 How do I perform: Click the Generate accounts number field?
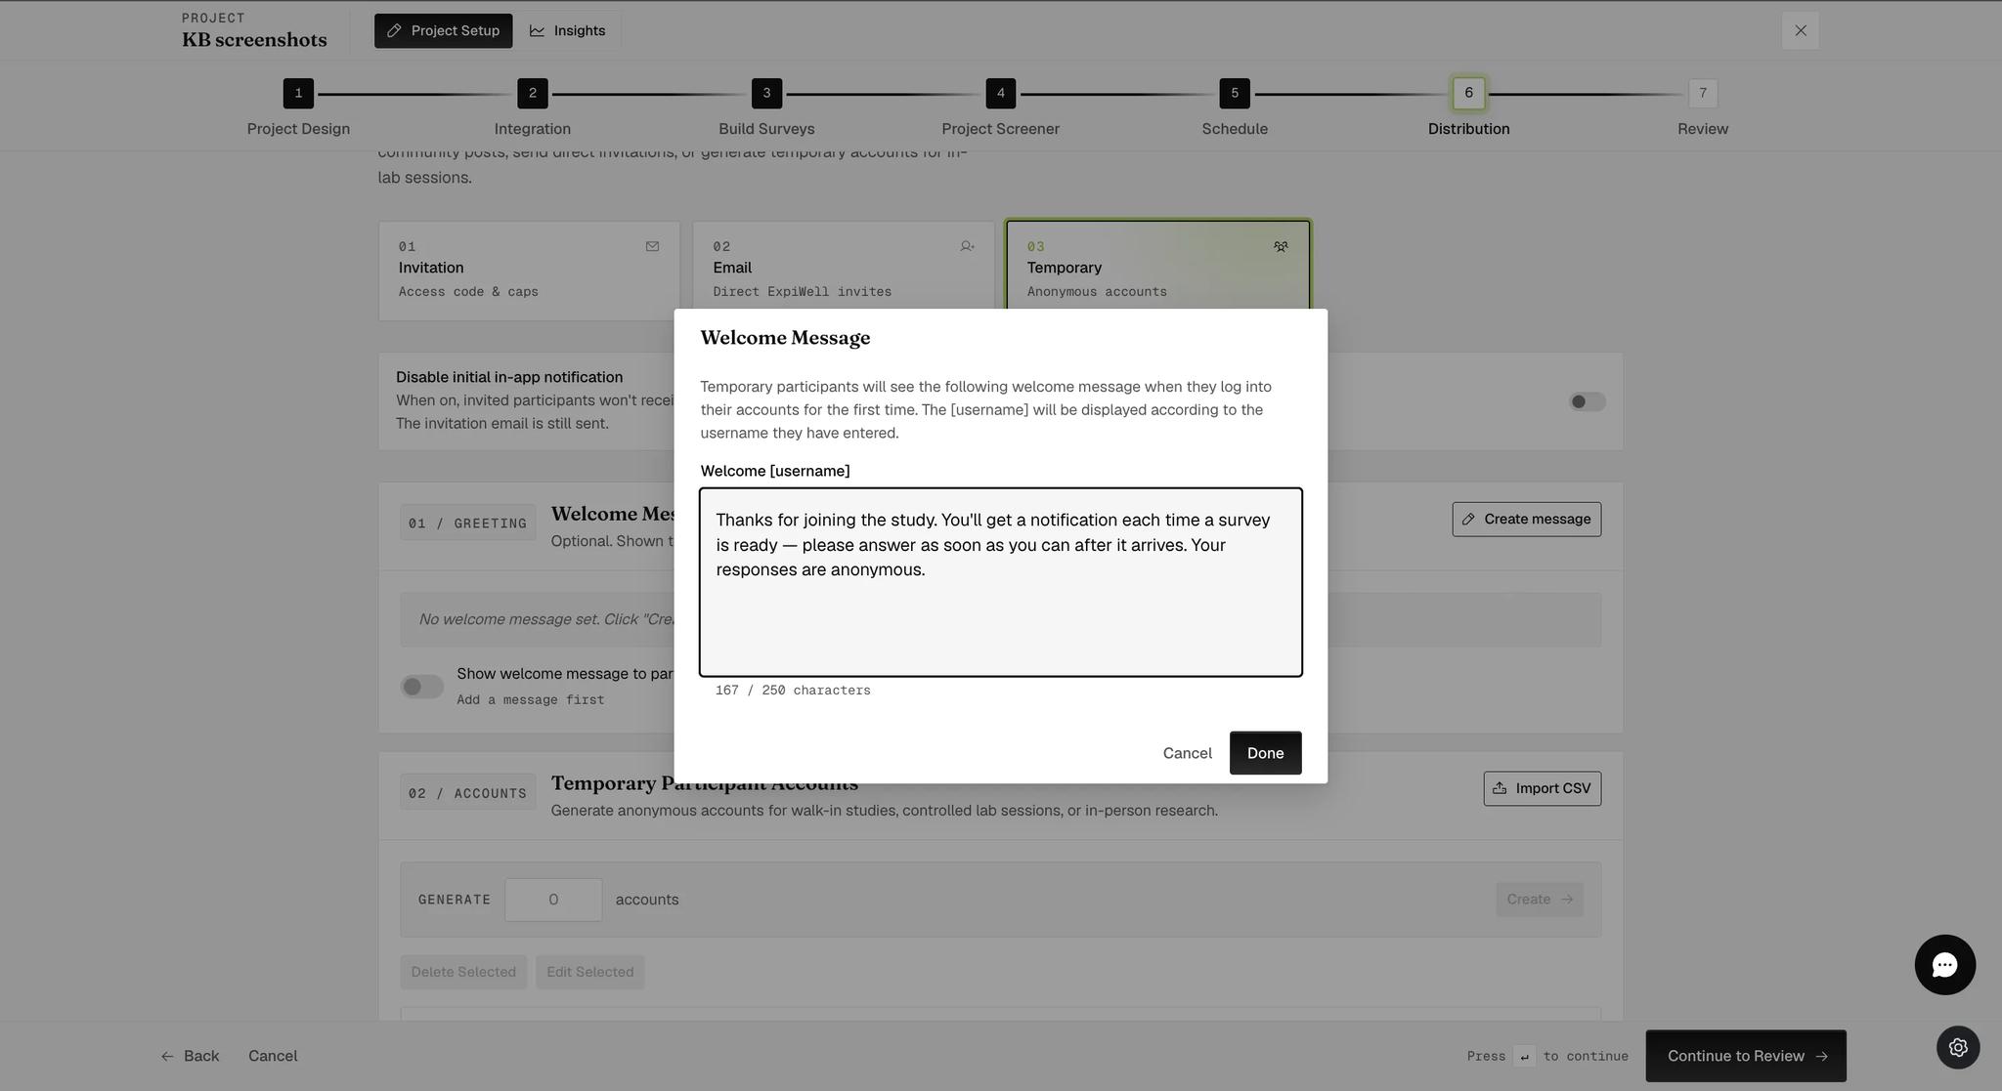553,900
